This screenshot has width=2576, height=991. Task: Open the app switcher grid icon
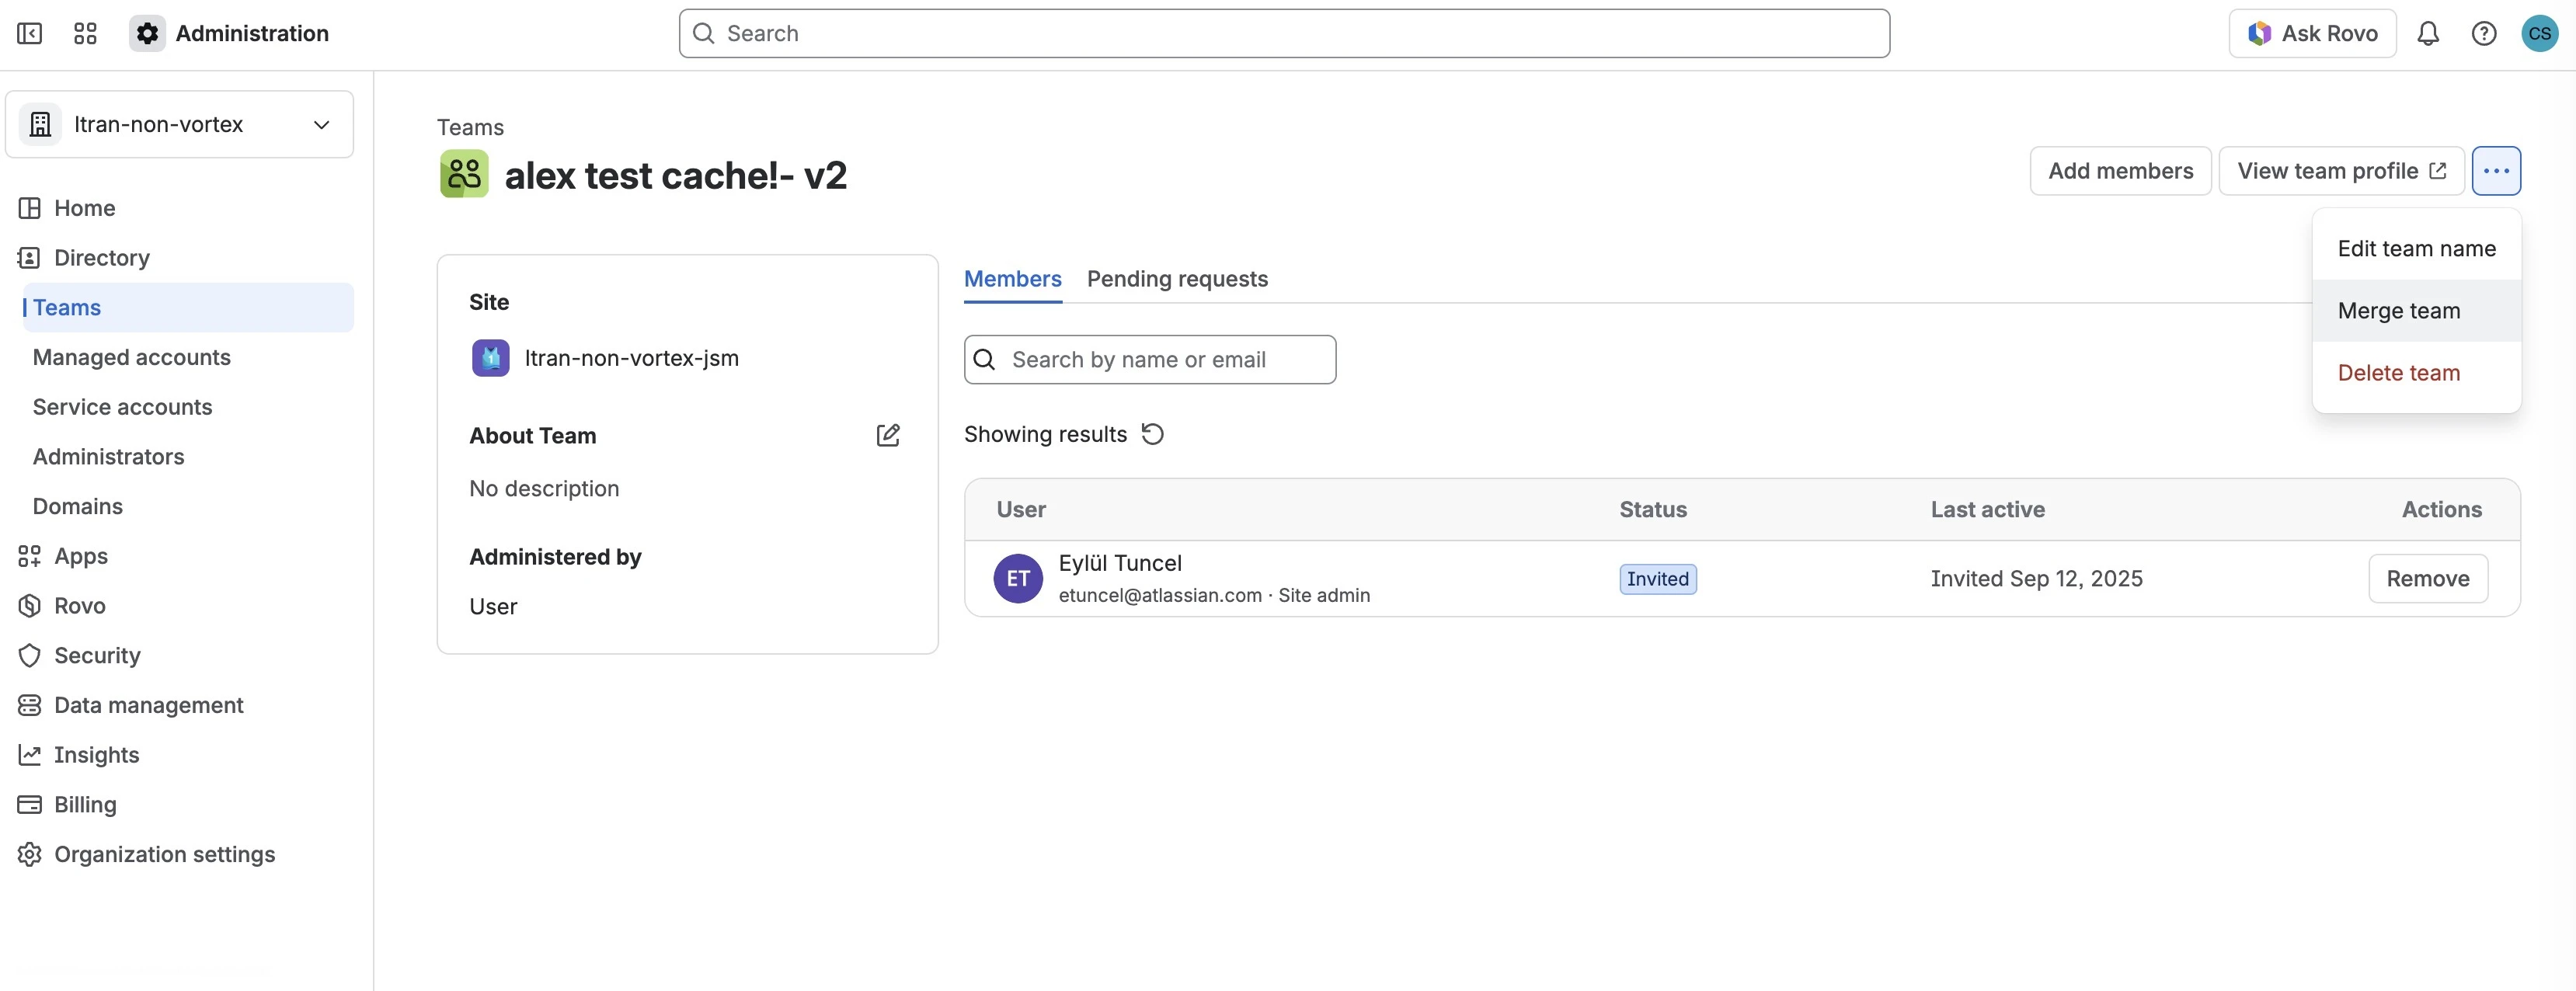[x=86, y=33]
